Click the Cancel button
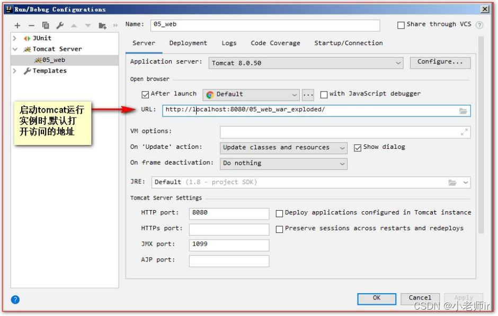 (420, 299)
